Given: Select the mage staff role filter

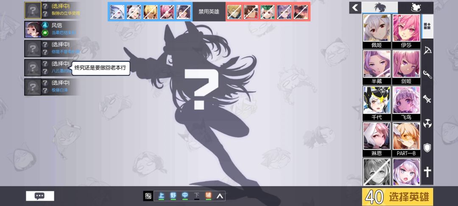Looking at the screenshot, I should click(x=427, y=75).
